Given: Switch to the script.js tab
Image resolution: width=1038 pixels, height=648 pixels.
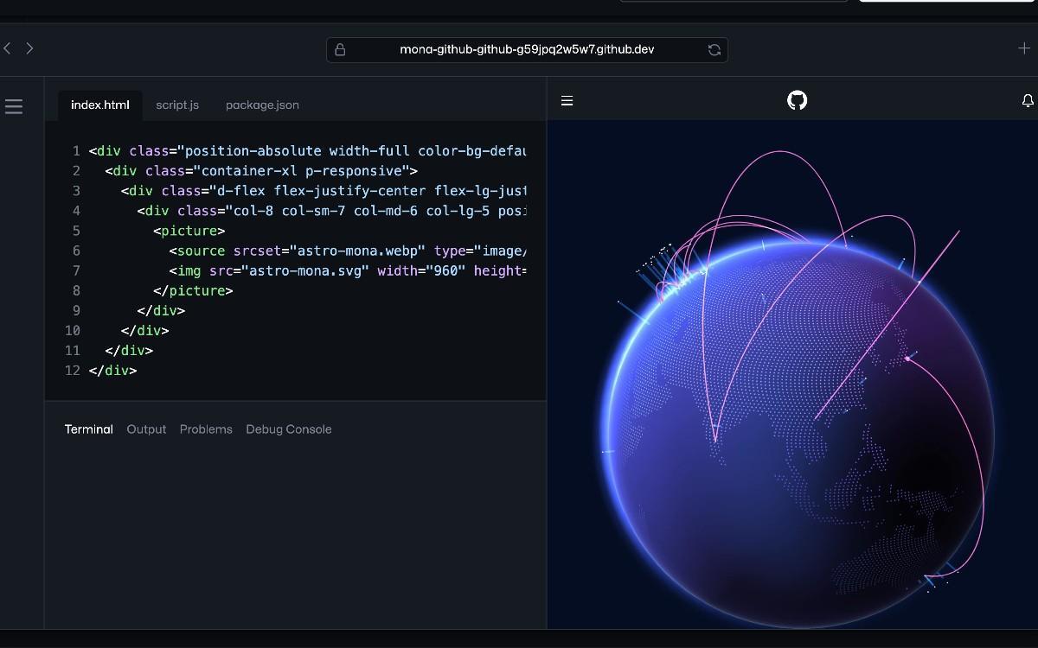Looking at the screenshot, I should coord(176,105).
